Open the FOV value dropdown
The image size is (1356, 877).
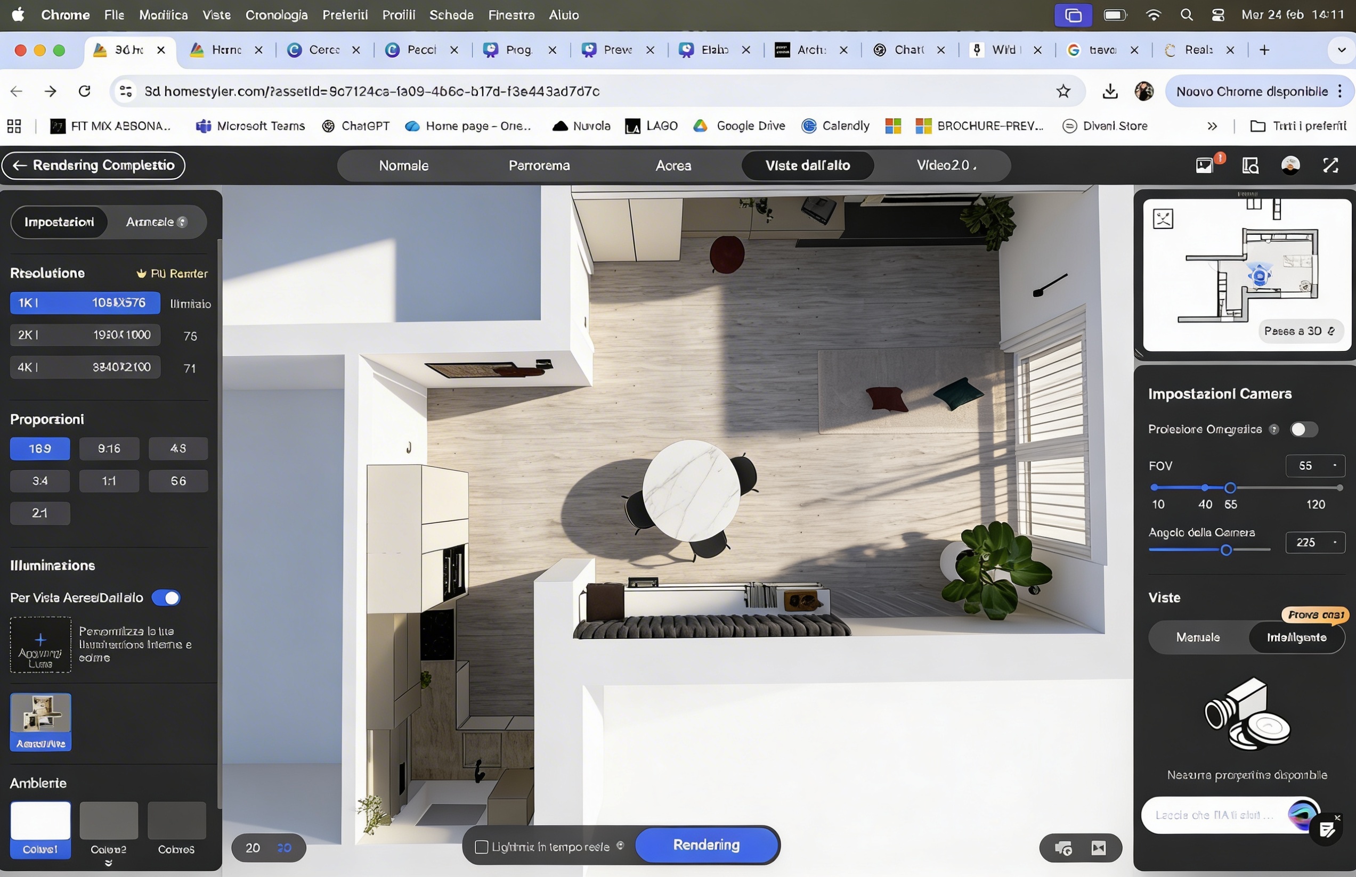coord(1334,466)
